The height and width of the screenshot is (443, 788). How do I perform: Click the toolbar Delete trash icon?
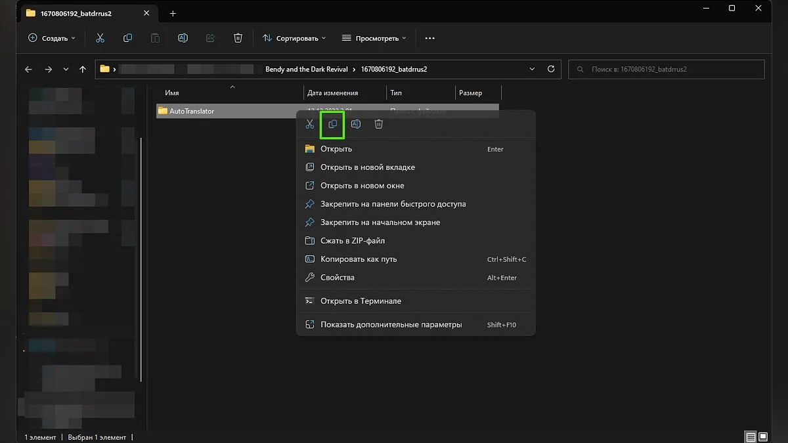pos(238,38)
